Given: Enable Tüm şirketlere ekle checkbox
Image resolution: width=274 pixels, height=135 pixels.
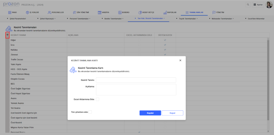Looking at the screenshot, I should [x=90, y=112].
